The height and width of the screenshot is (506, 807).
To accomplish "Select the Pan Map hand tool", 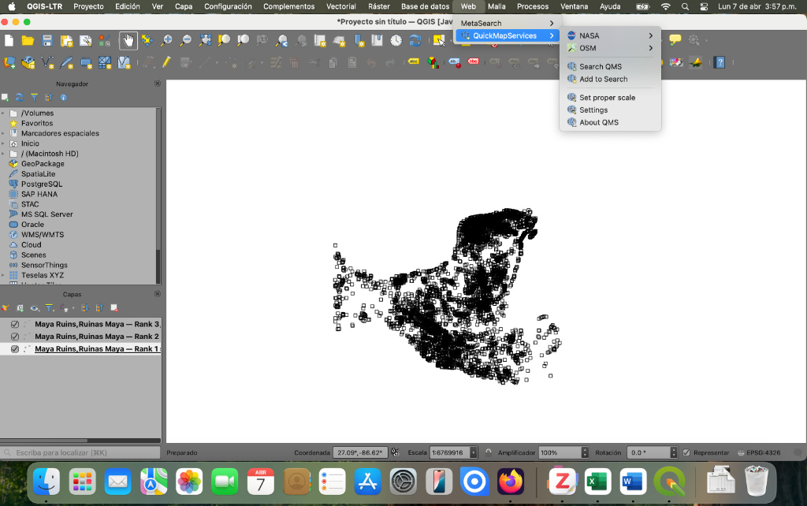I will point(128,41).
